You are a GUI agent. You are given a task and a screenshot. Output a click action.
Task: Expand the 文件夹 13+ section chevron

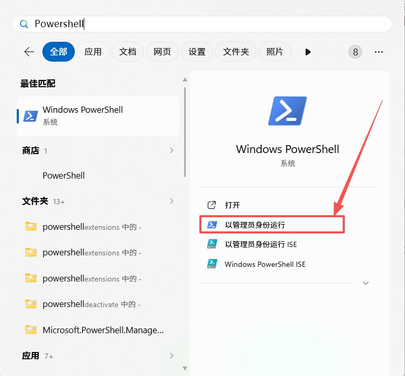pyautogui.click(x=172, y=201)
